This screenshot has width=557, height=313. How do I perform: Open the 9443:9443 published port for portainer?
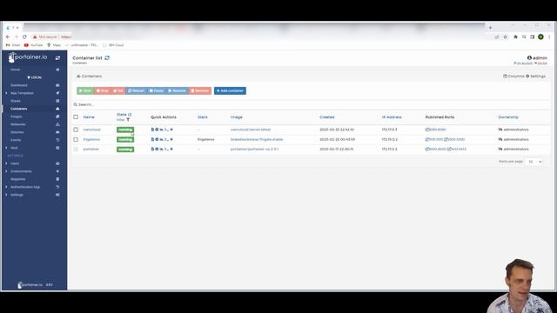(457, 149)
